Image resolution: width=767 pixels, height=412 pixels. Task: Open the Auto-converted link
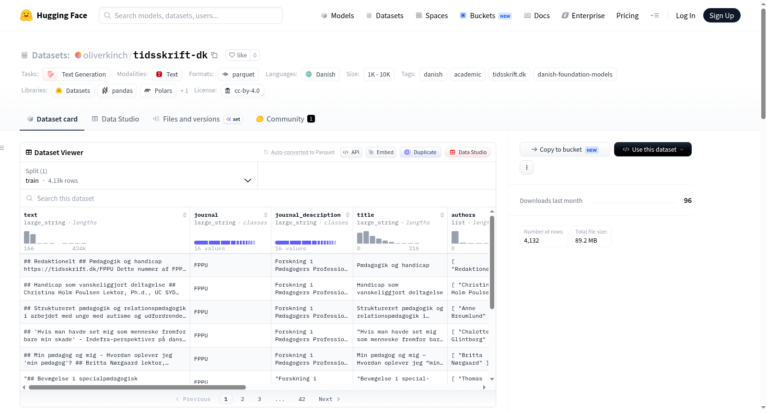pos(290,152)
